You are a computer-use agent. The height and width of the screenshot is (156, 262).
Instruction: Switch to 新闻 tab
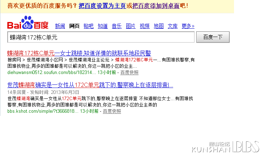tap(60, 26)
